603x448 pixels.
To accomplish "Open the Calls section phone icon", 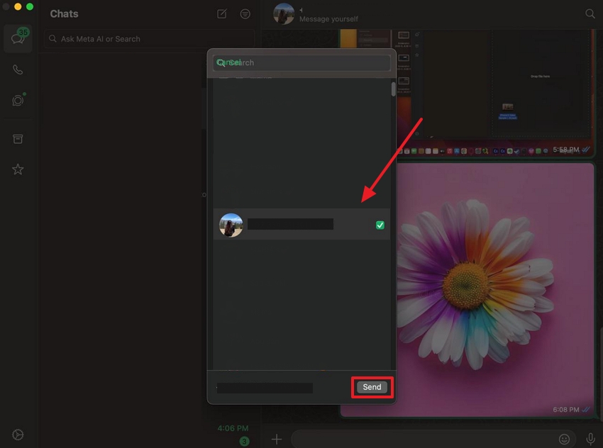I will 18,70.
